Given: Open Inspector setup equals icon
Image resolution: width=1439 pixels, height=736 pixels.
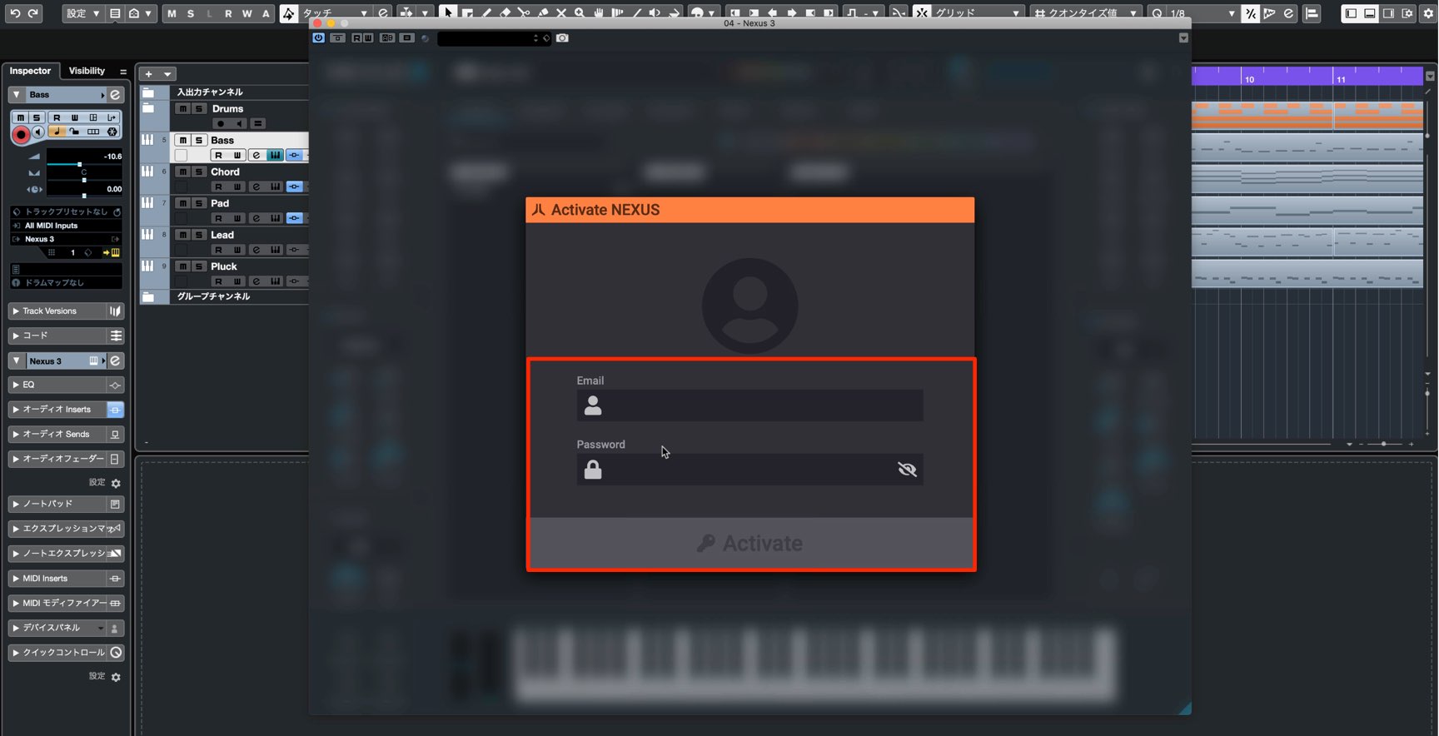Looking at the screenshot, I should pyautogui.click(x=123, y=72).
